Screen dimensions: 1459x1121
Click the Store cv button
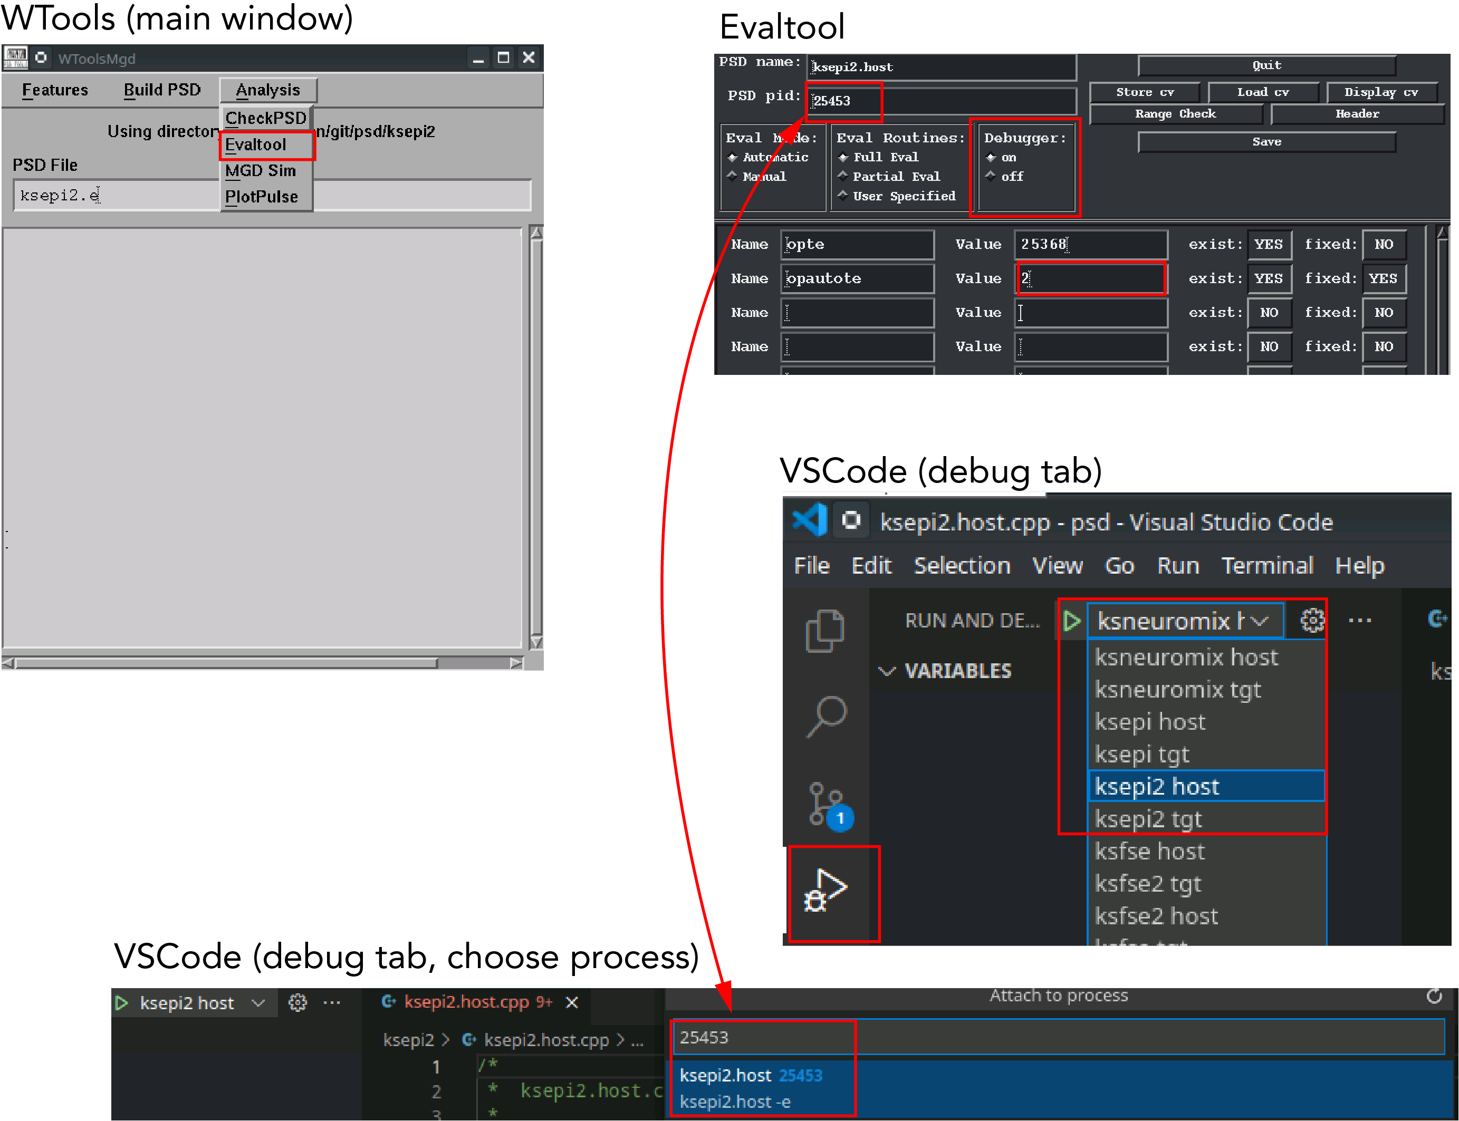coord(1145,92)
